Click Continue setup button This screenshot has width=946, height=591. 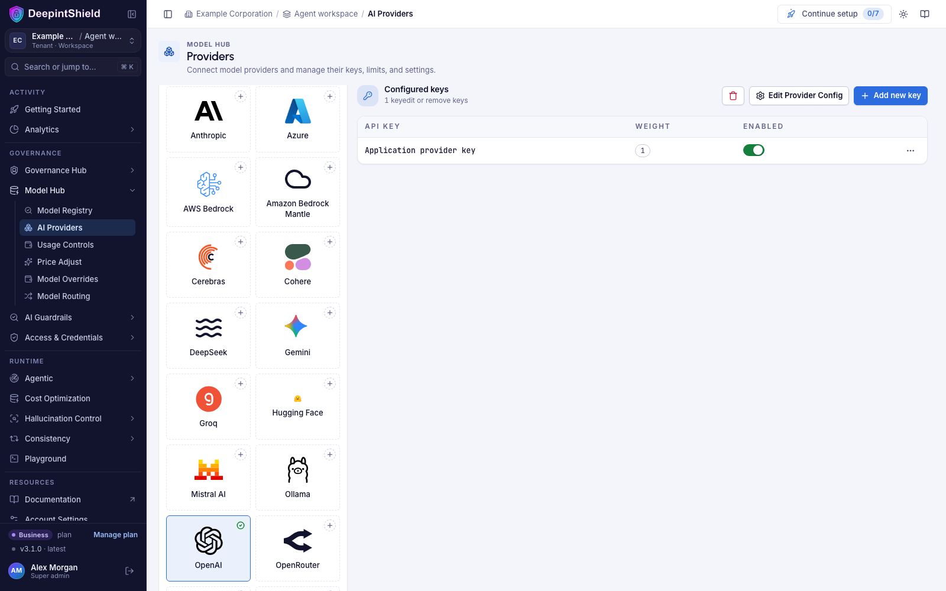pyautogui.click(x=834, y=14)
